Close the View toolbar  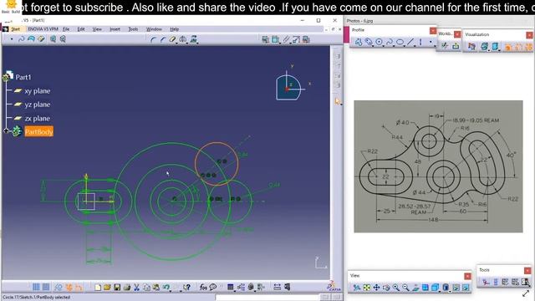click(467, 276)
